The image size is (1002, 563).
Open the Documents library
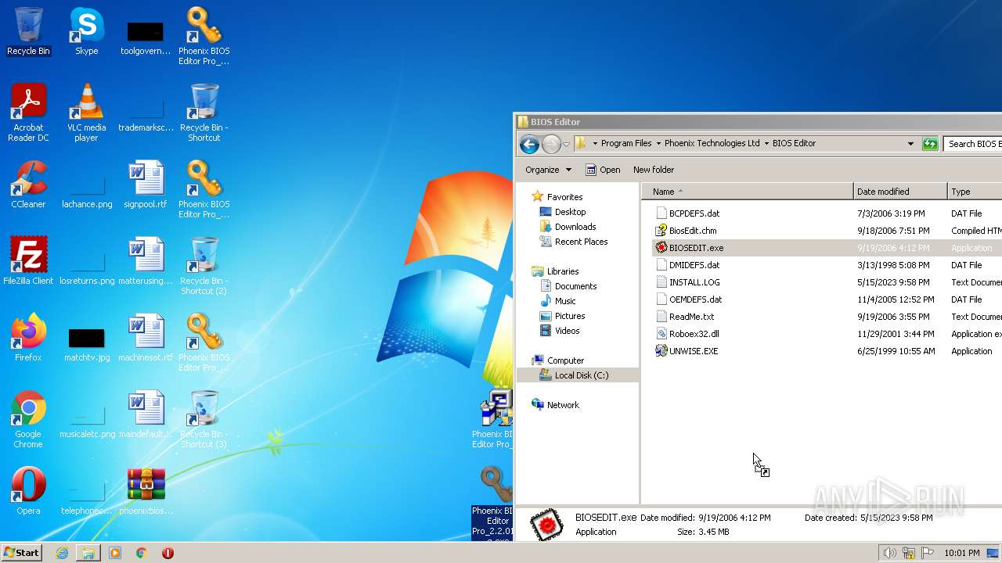click(568, 286)
